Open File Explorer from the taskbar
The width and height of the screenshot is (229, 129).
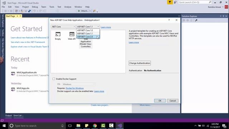tap(78, 126)
